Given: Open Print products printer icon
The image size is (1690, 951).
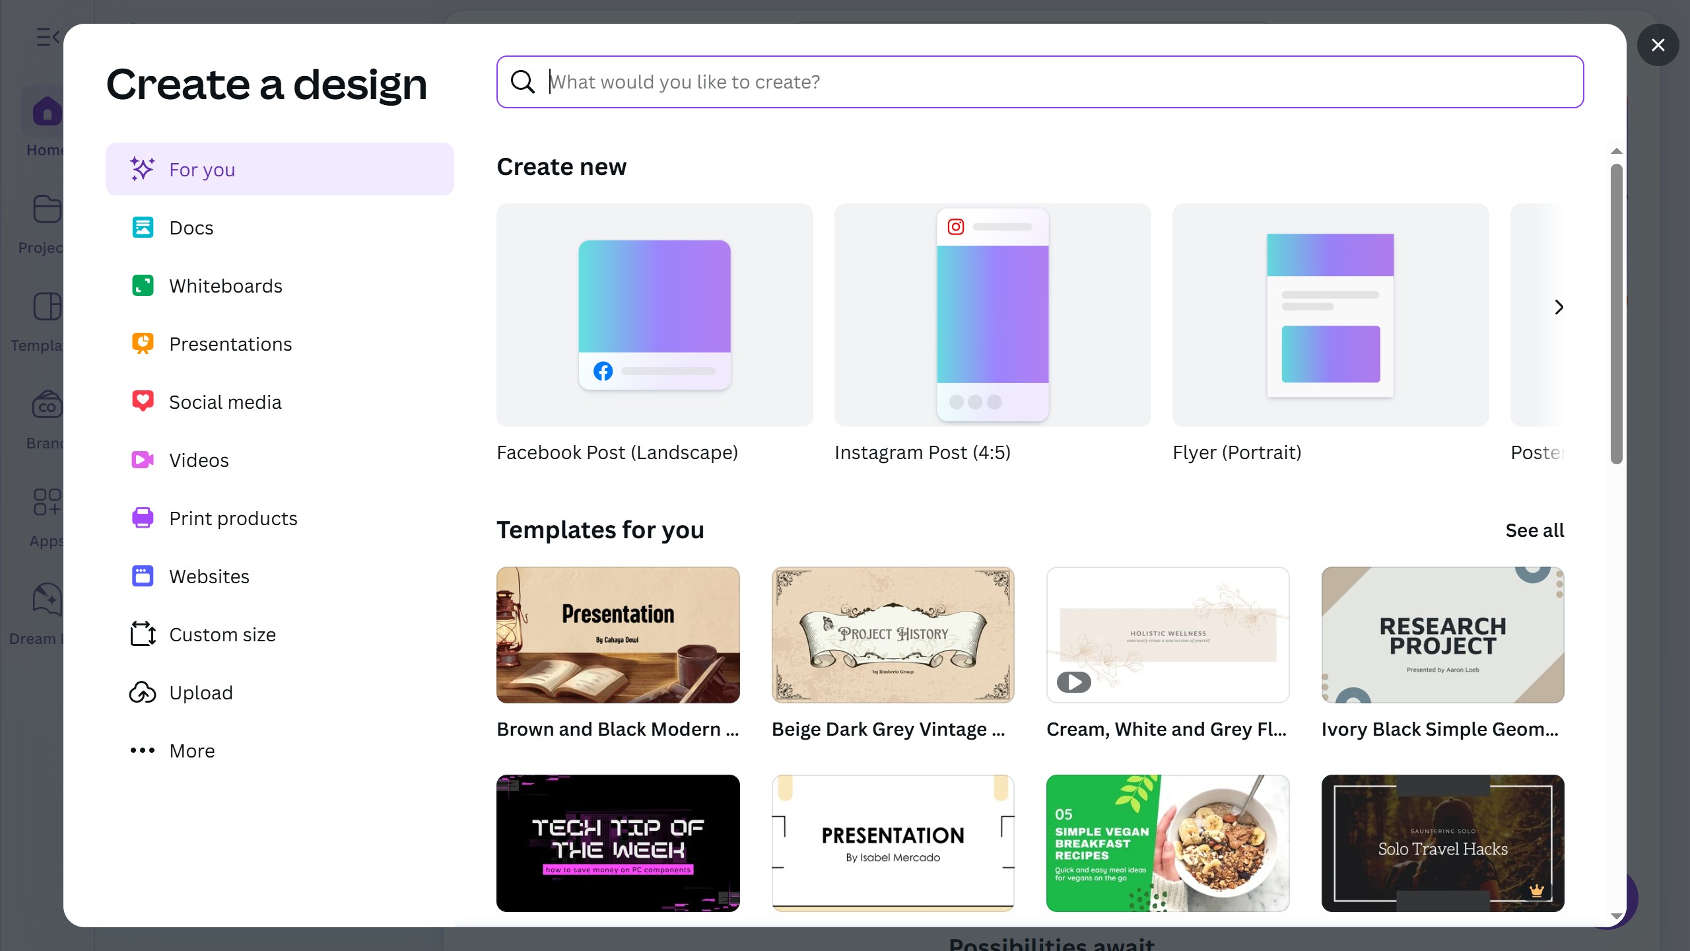Looking at the screenshot, I should pyautogui.click(x=143, y=518).
